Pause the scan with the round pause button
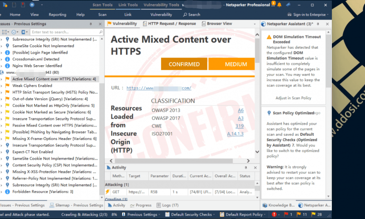Screen dimensions: 365x219 pyautogui.click(x=32, y=4)
